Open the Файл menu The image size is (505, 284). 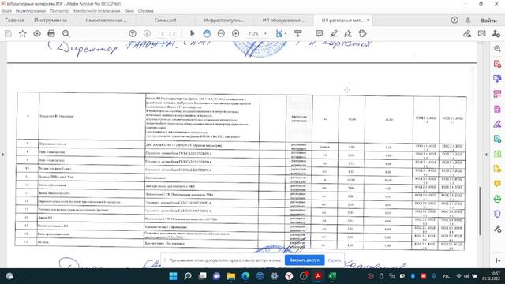pos(7,11)
